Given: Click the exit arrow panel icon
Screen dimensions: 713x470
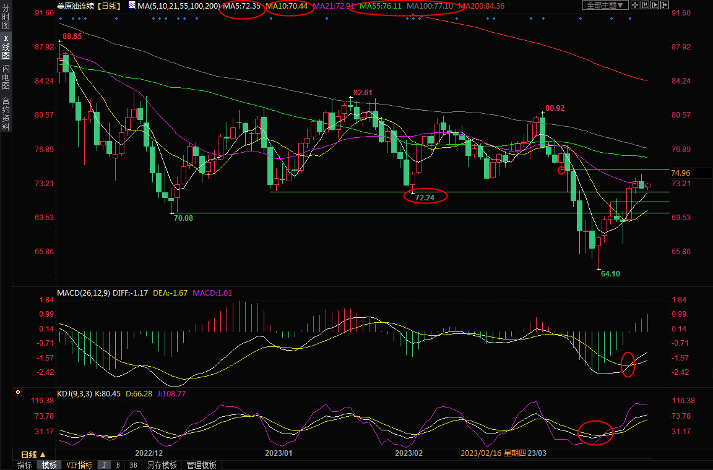Looking at the screenshot, I should tap(663, 6).
